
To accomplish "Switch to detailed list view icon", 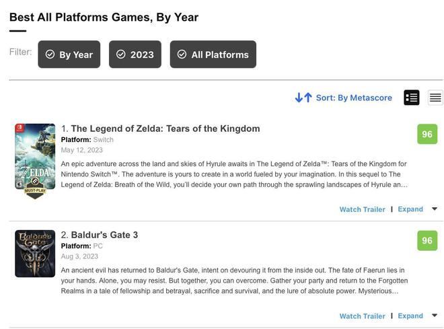I will 412,98.
